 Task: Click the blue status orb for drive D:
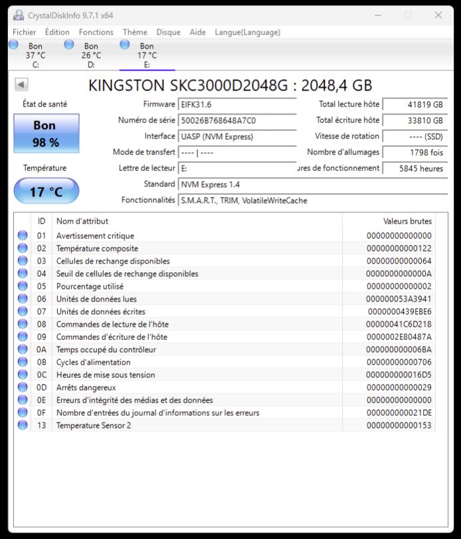[x=69, y=45]
